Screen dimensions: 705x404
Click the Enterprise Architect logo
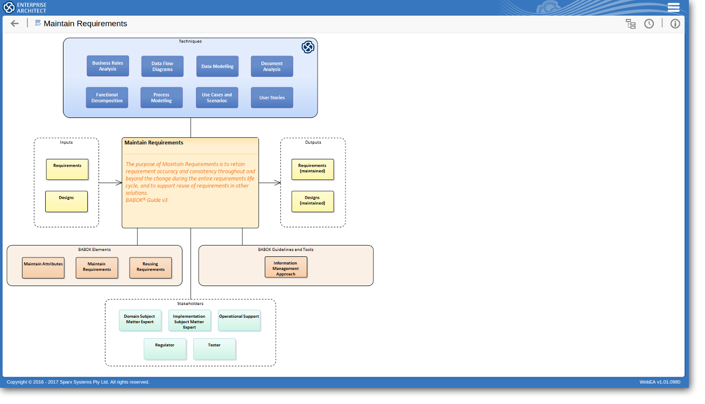point(25,8)
